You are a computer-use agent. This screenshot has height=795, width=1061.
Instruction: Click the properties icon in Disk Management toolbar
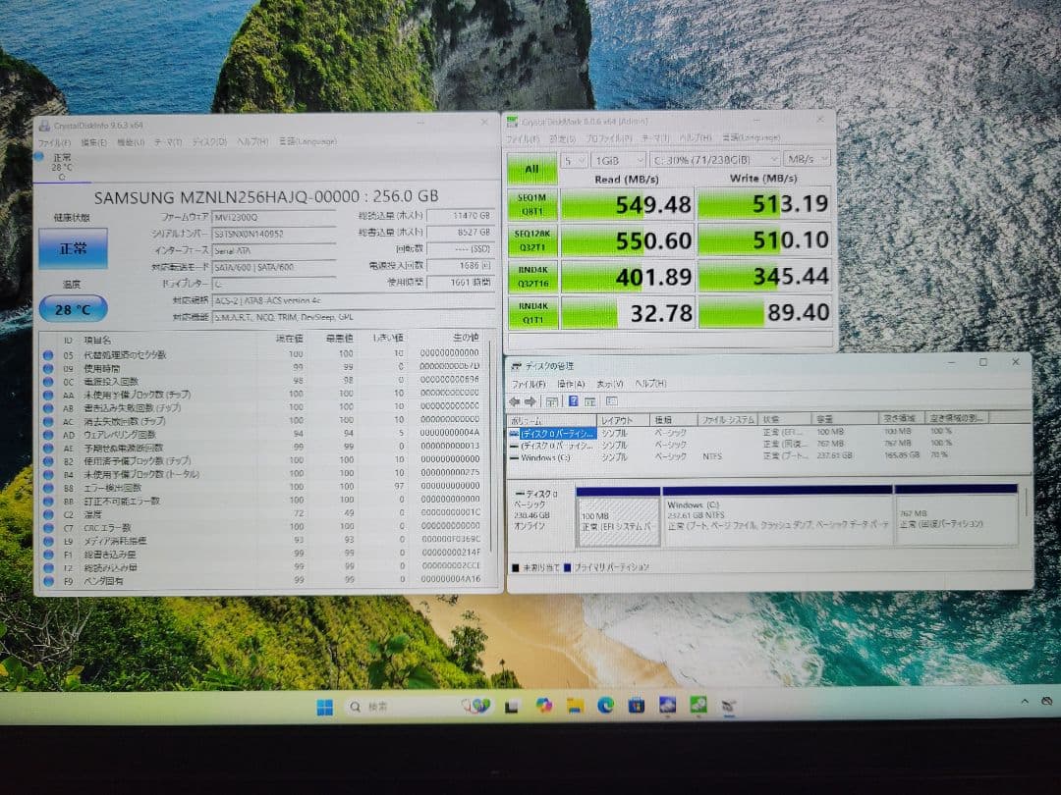point(587,399)
